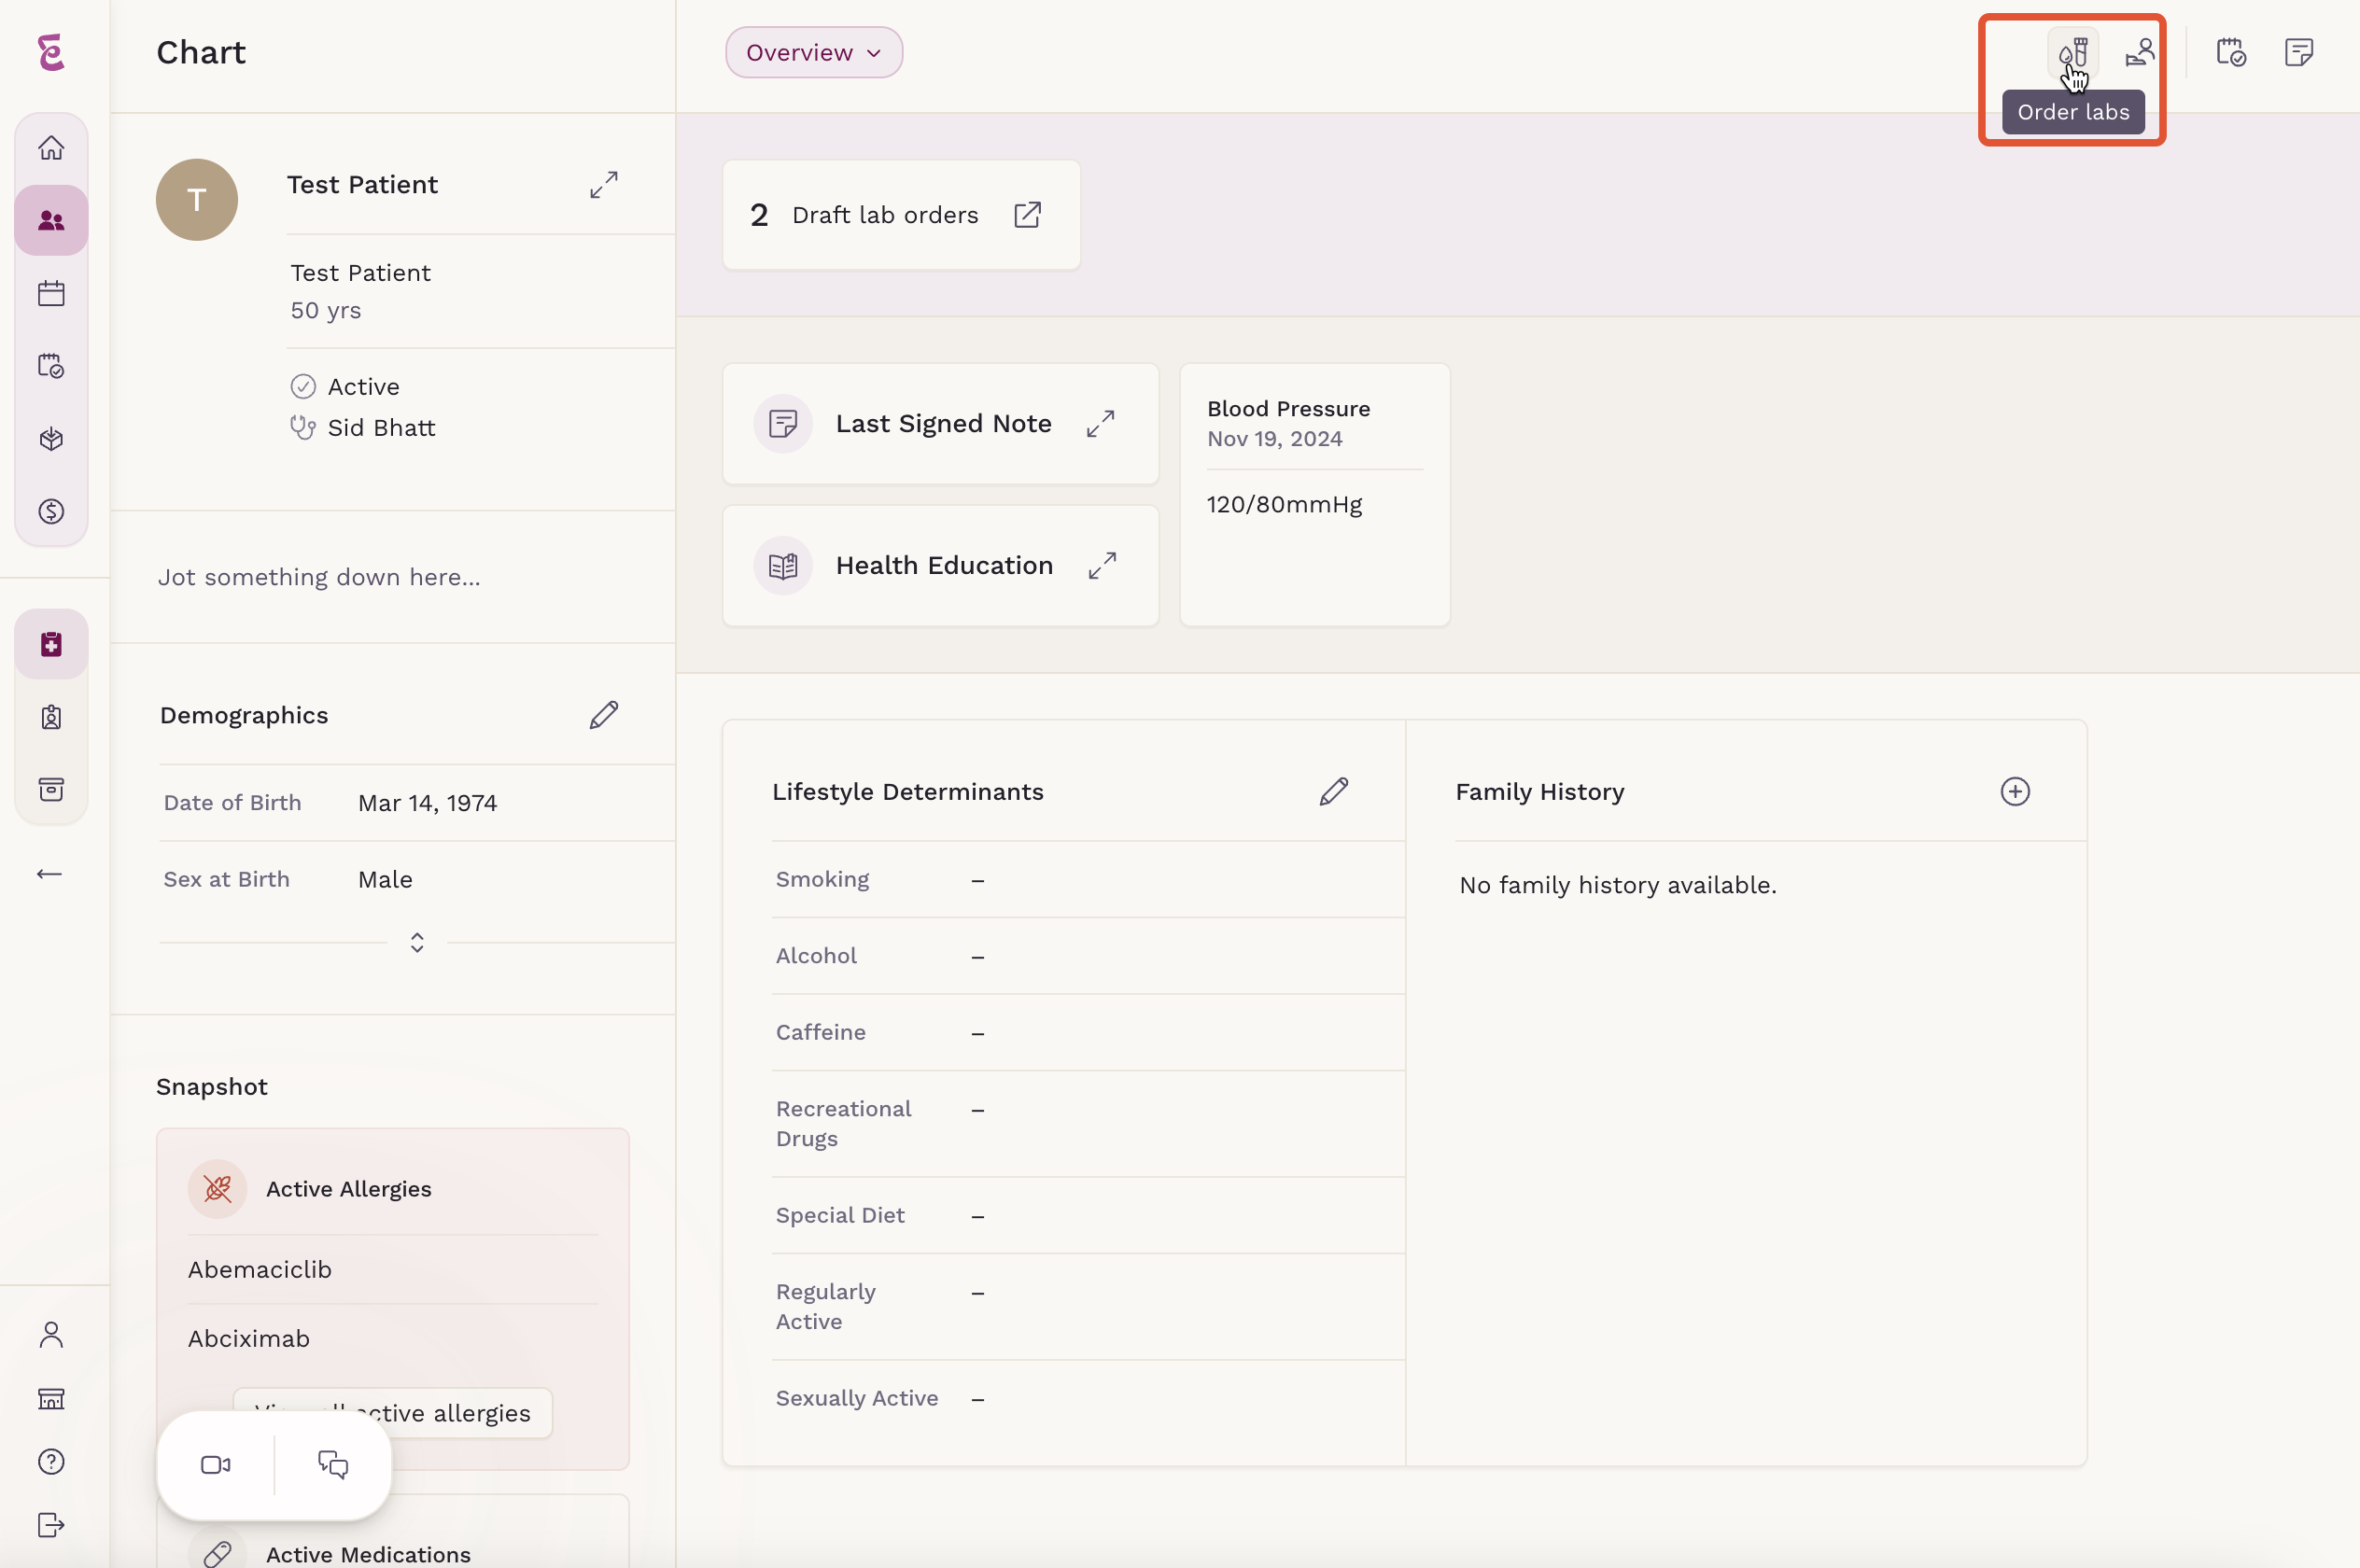
Task: Click the Caffeine row label
Action: (821, 1032)
